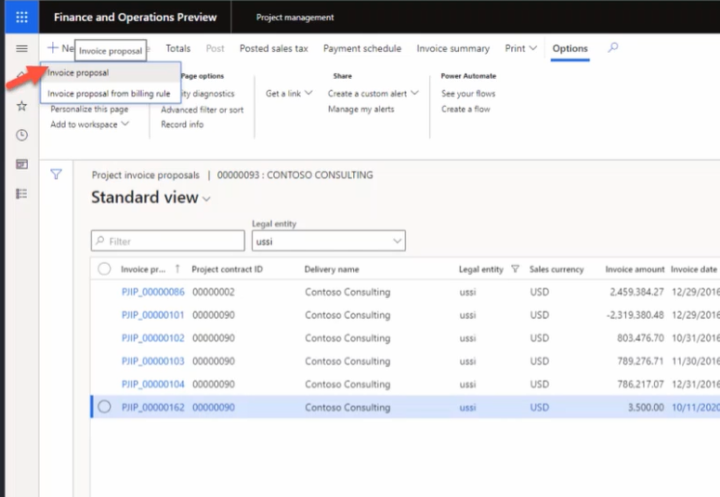The width and height of the screenshot is (720, 497).
Task: Click See your flows
Action: (468, 93)
